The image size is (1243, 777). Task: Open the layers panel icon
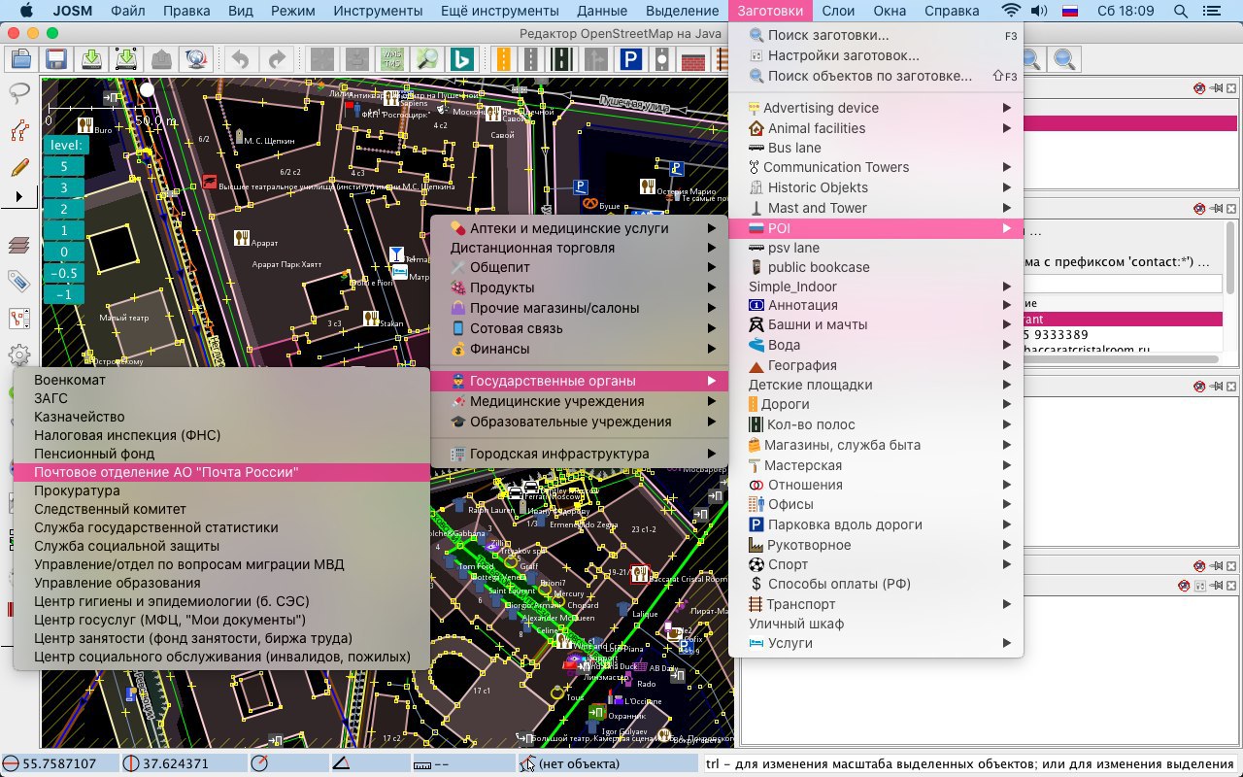click(18, 245)
